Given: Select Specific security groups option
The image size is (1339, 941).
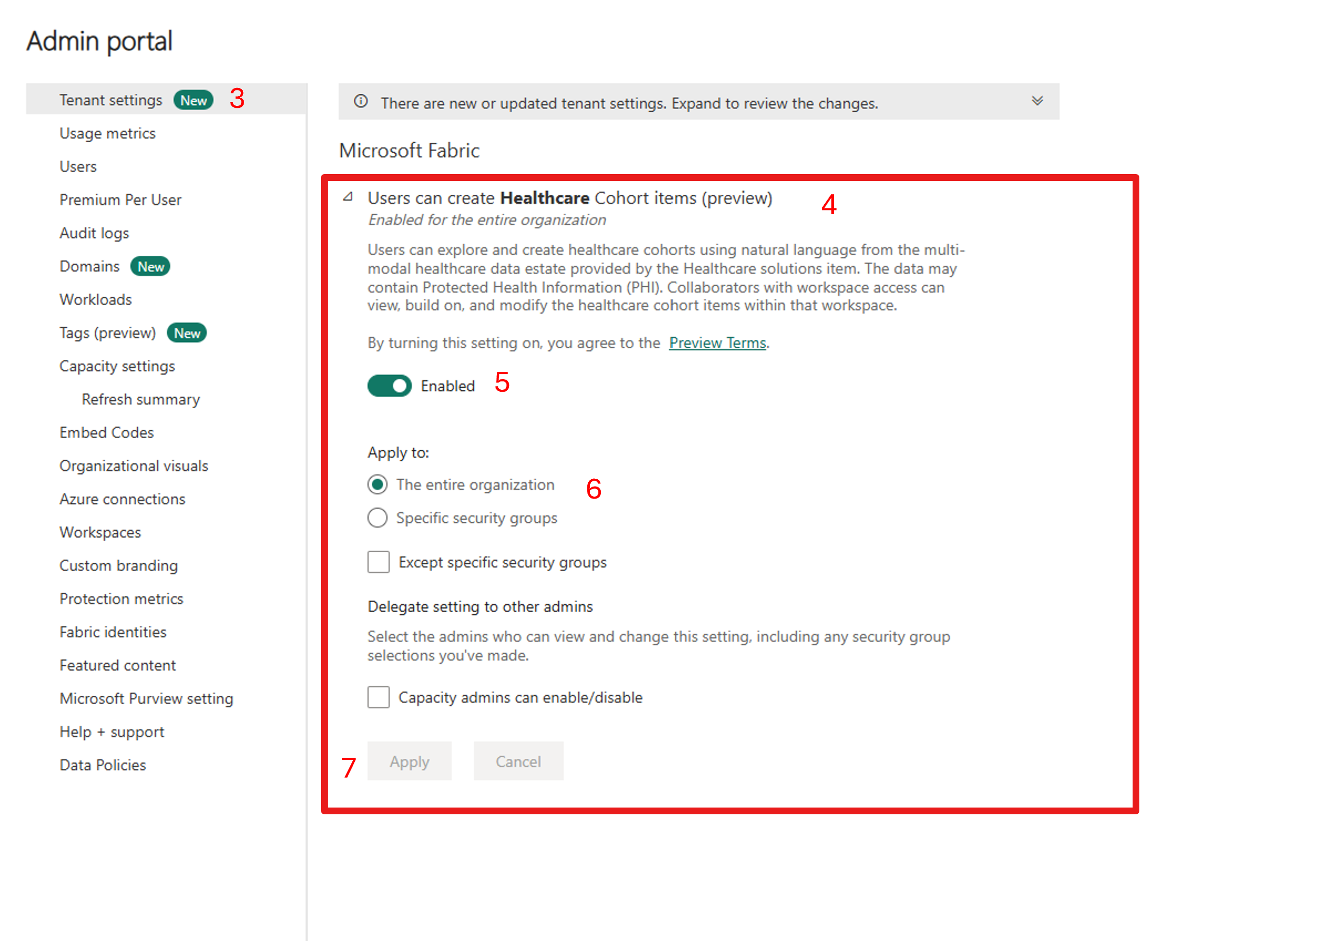Looking at the screenshot, I should (378, 517).
